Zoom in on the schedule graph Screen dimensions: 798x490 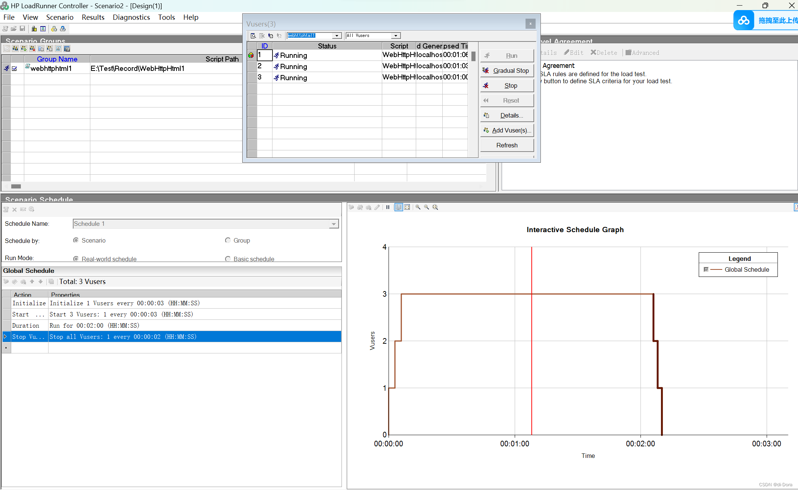[418, 207]
